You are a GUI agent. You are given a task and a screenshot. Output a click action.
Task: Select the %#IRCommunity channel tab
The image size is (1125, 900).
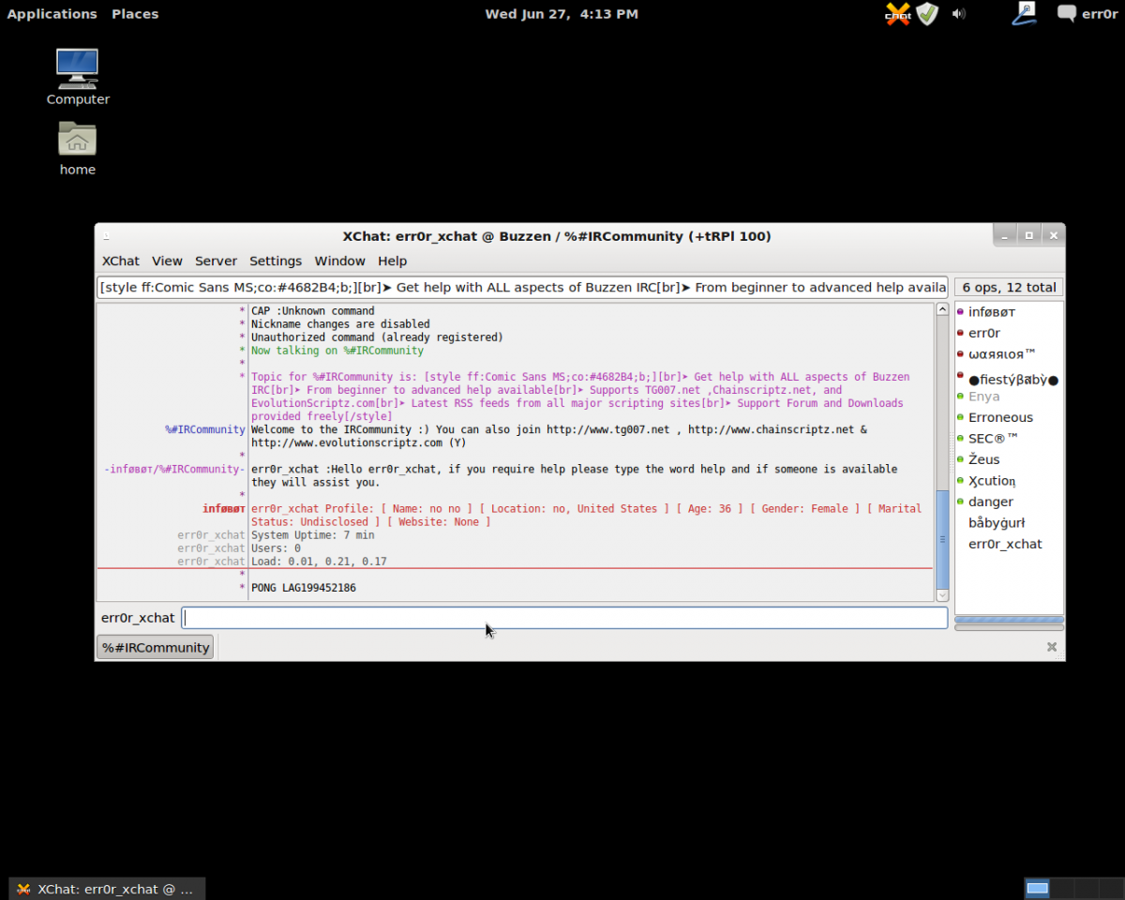click(156, 648)
